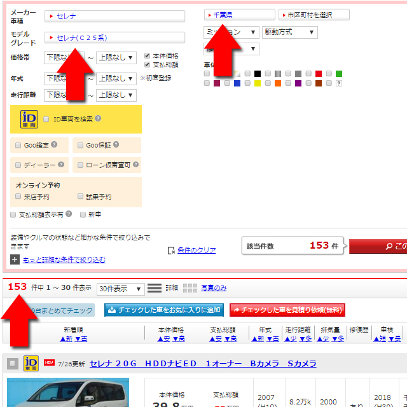
Task: Sort 本体価格 highest first (▼高)
Action: [179, 338]
